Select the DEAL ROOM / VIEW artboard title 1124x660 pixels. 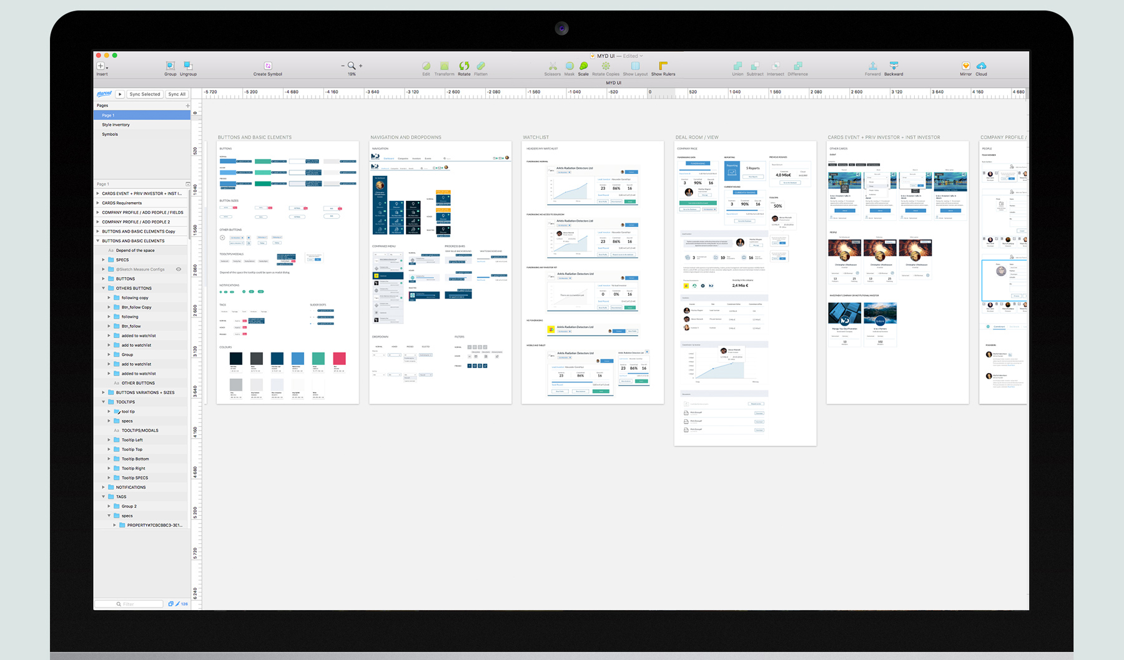[697, 137]
